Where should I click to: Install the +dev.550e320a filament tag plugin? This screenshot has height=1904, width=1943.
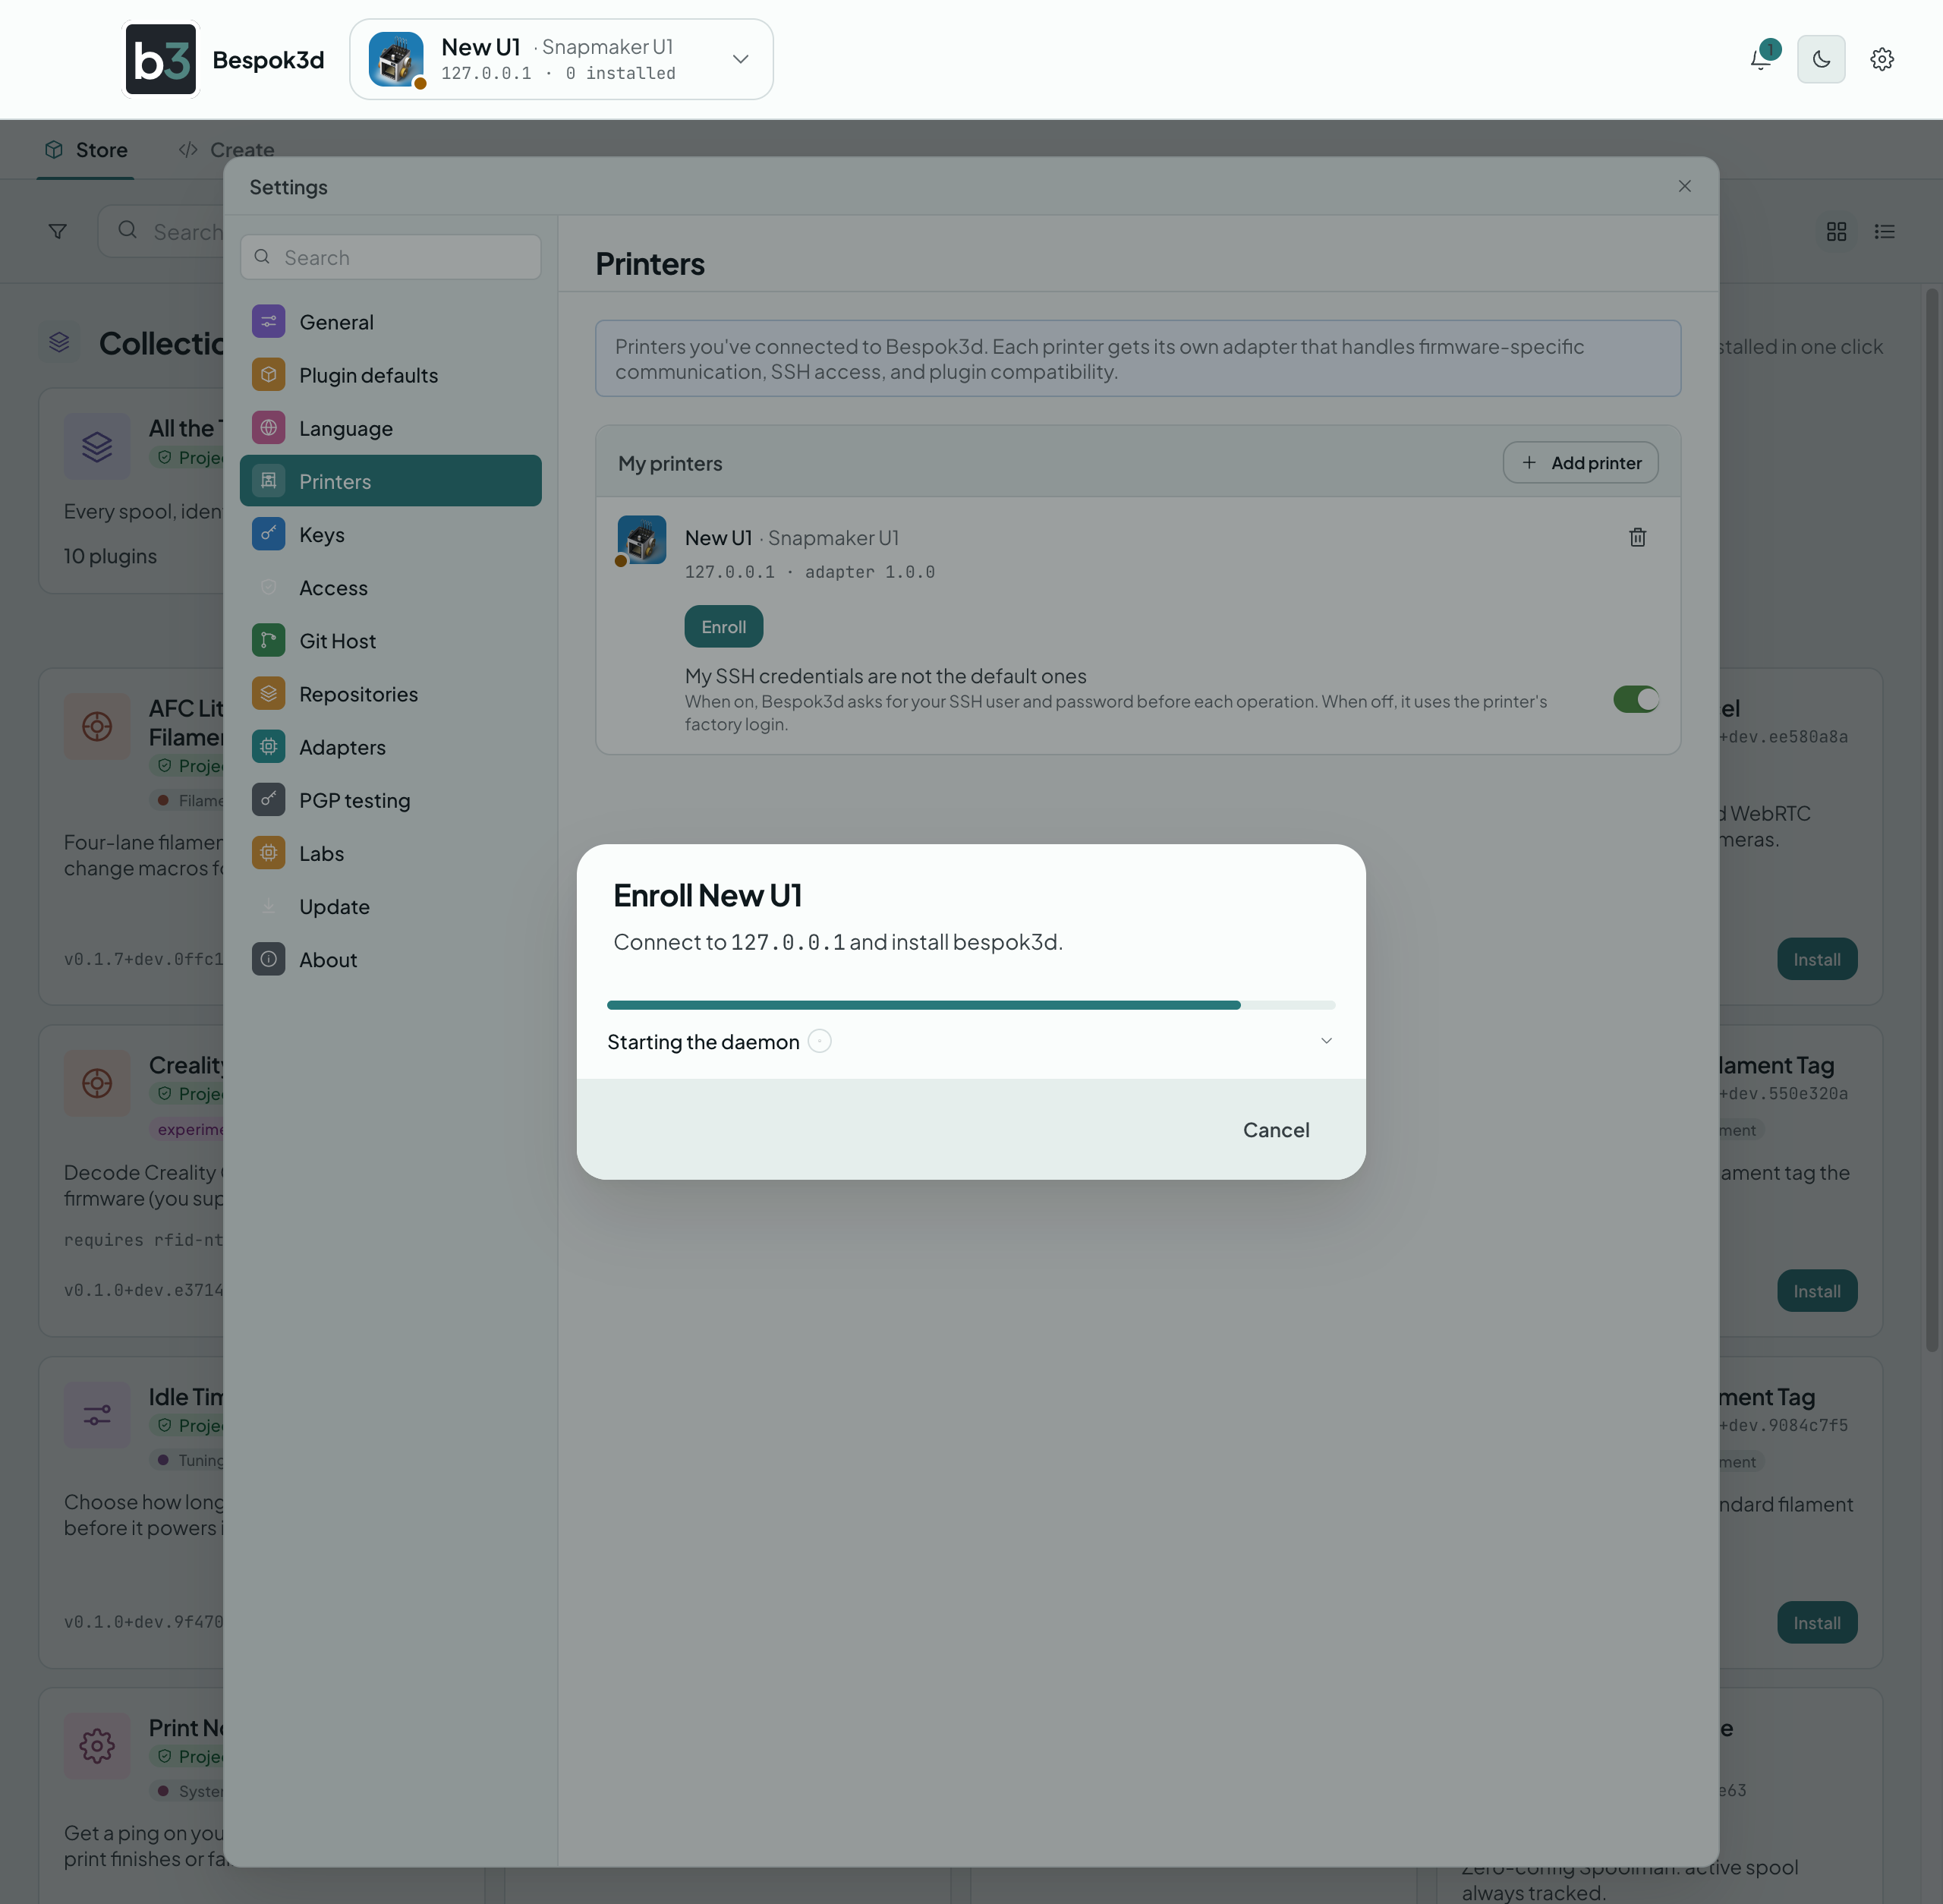1816,1291
